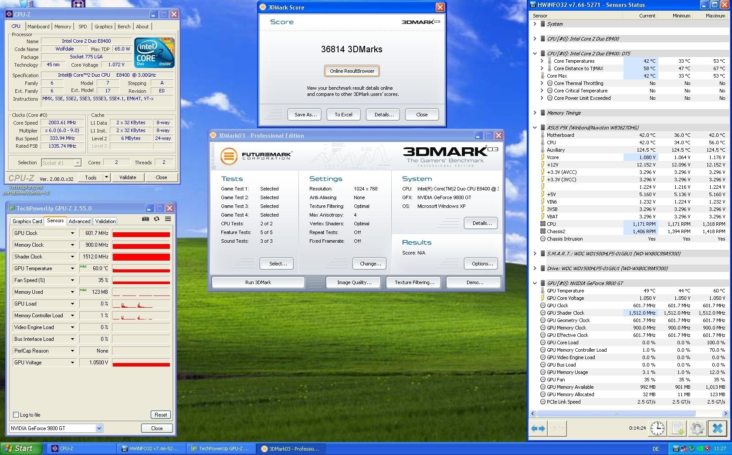Click the HWiNFO32 title bar icon
Screen dimensions: 732x455
(533, 5)
